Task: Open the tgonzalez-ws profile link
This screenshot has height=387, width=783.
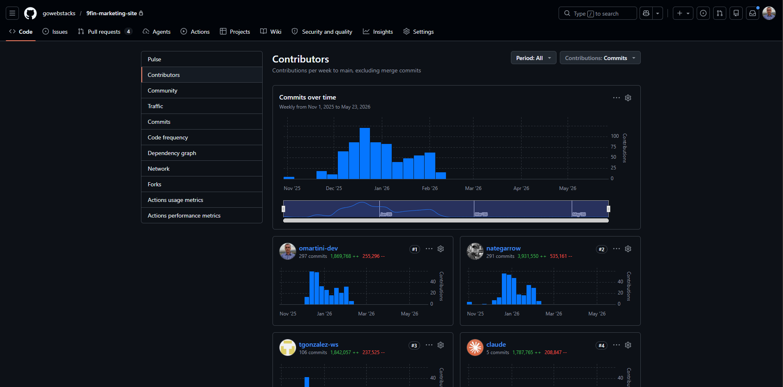Action: [319, 345]
